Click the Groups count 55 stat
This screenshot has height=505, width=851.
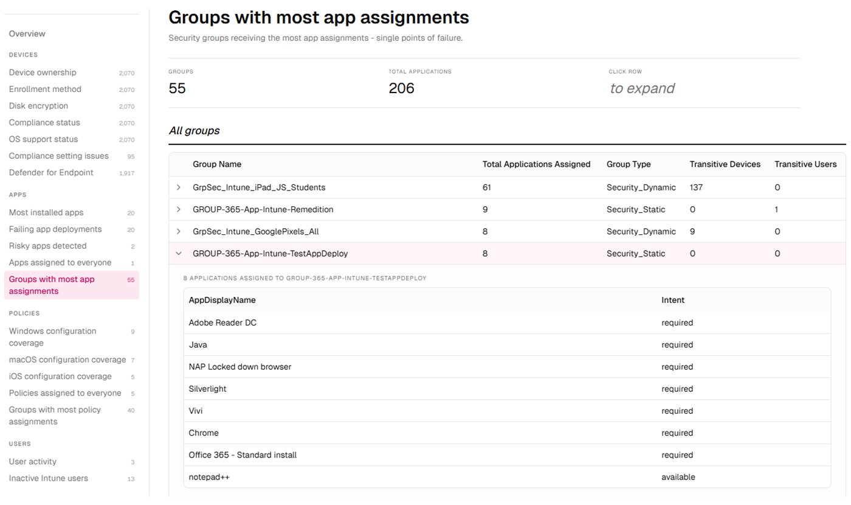(177, 88)
